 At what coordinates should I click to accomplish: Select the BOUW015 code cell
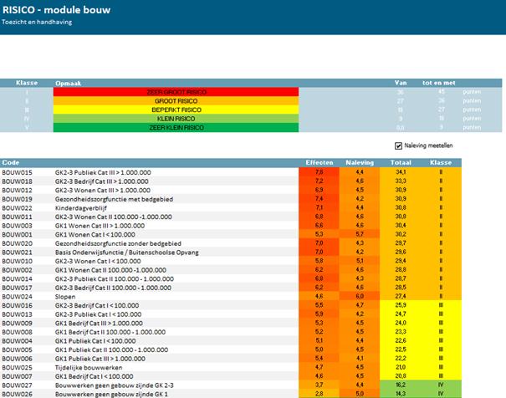point(18,171)
